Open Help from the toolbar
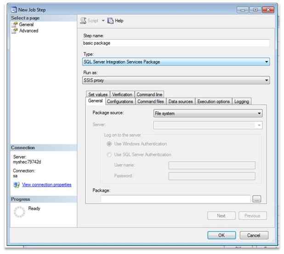The image size is (284, 254). (115, 21)
